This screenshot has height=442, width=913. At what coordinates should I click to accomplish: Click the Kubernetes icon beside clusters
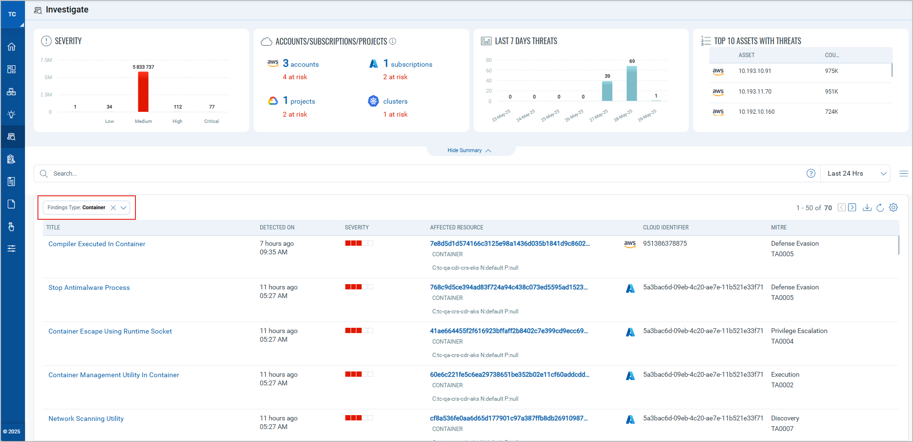(x=373, y=101)
